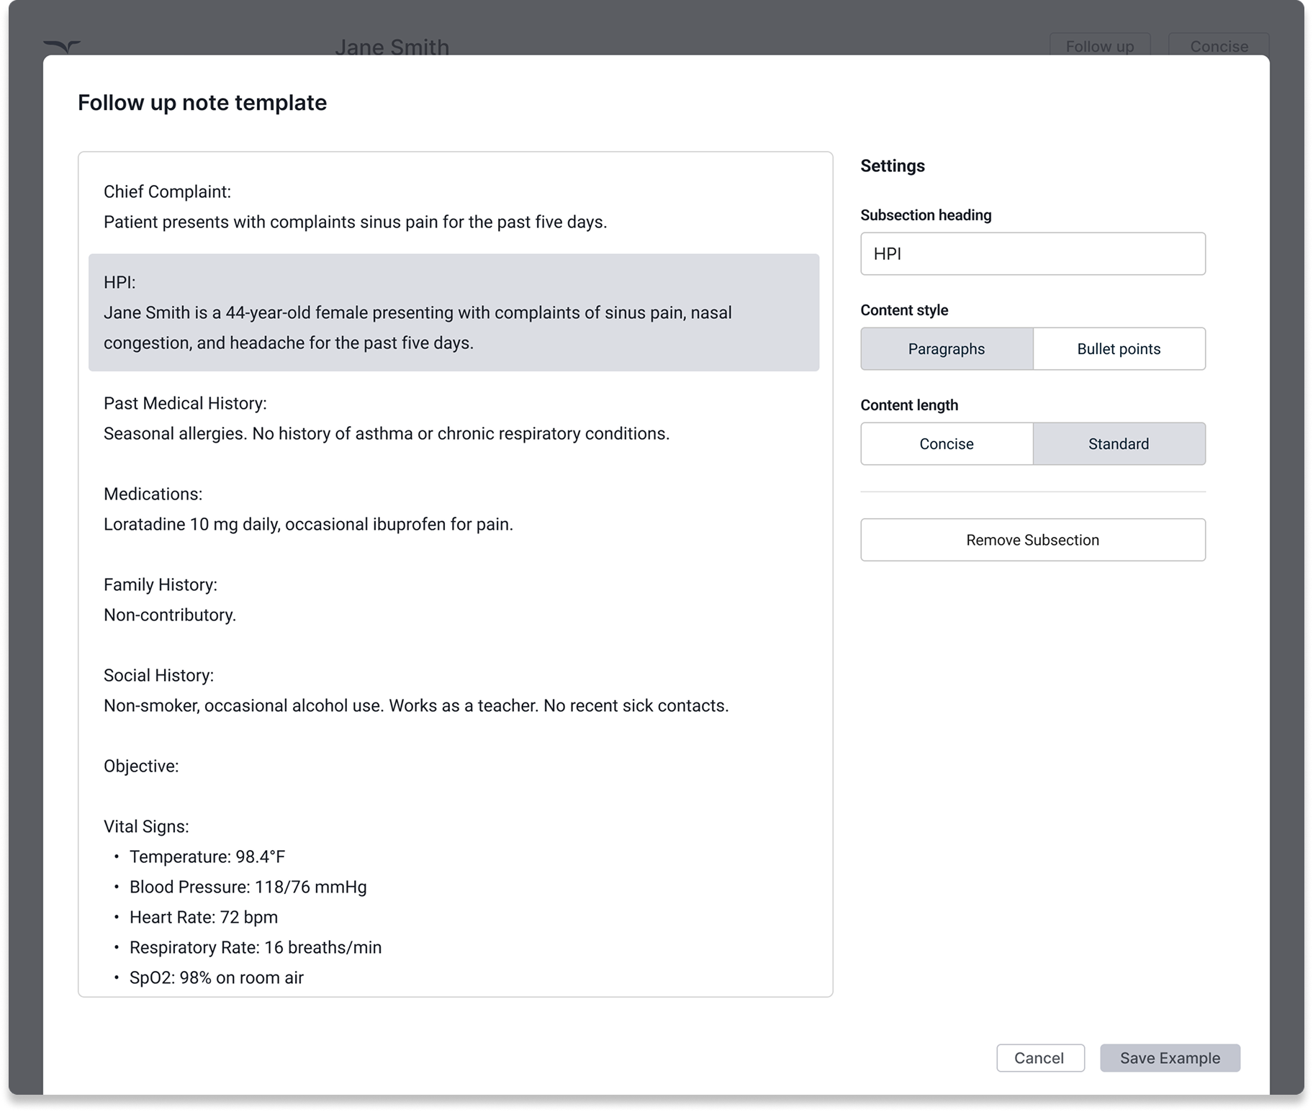Click Follow up note template title
The width and height of the screenshot is (1313, 1112).
tap(202, 102)
